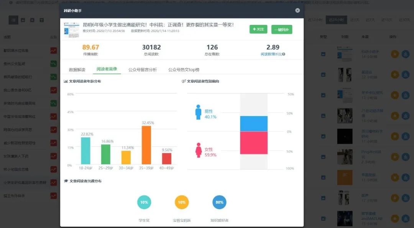Open the 数学建模andMATLAB source link
The height and width of the screenshot is (228, 414).
point(372,216)
